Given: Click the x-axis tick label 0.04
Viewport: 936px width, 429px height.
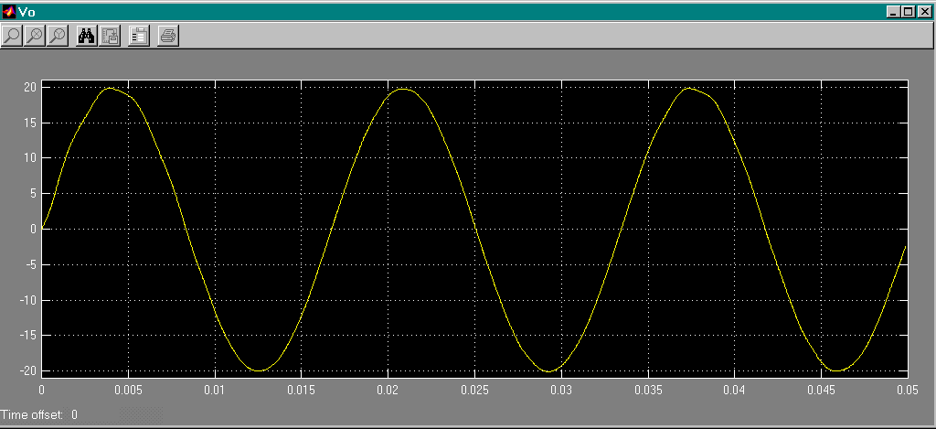Looking at the screenshot, I should pos(734,391).
